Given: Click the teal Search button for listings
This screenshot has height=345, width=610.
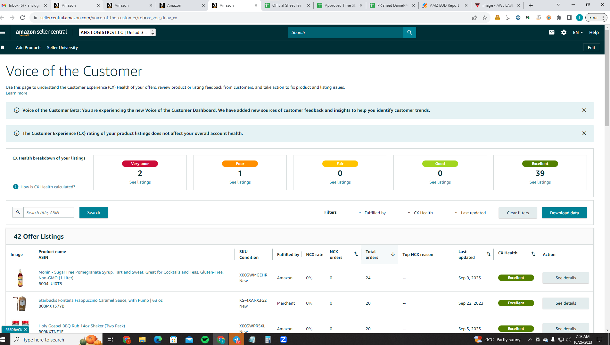Looking at the screenshot, I should point(94,212).
